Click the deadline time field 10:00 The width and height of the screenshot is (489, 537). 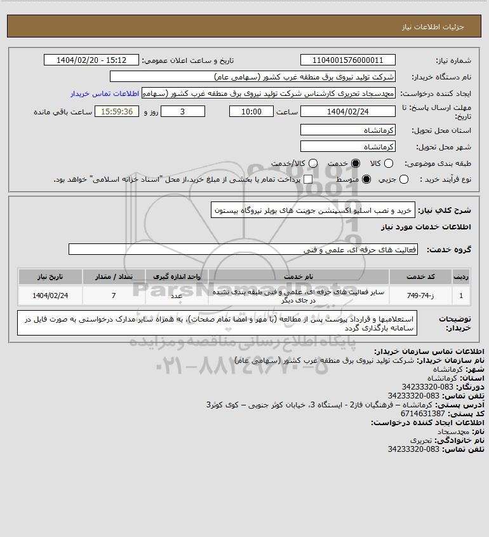tap(251, 111)
